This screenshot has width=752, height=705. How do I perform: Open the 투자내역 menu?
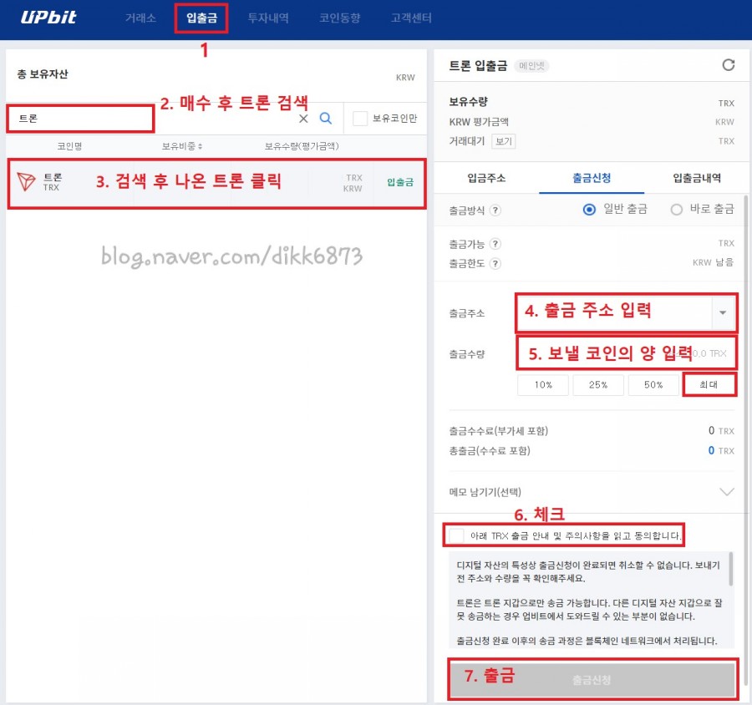click(268, 18)
